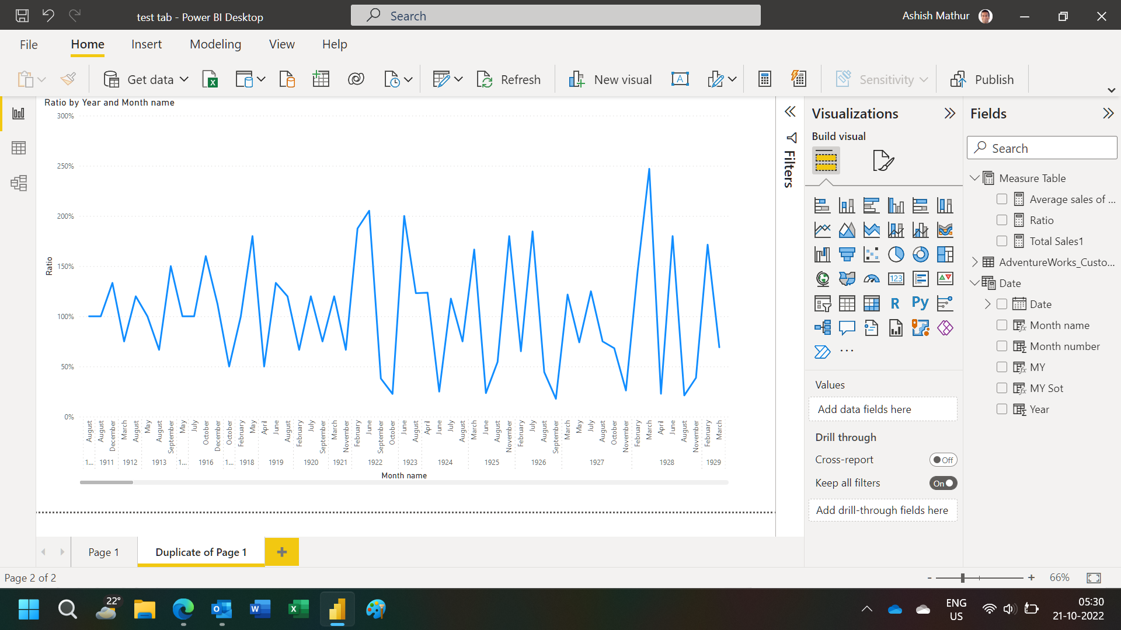
Task: Expand the AdventureWorks_Custo... table
Action: (x=974, y=262)
